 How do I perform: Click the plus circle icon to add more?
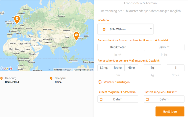[100, 82]
